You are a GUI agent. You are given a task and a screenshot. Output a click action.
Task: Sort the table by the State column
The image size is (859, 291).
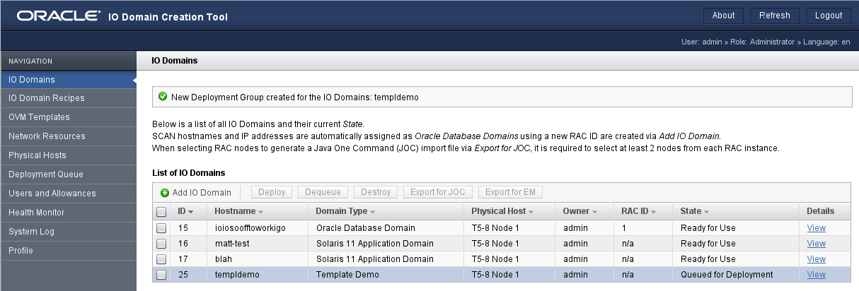coord(706,211)
